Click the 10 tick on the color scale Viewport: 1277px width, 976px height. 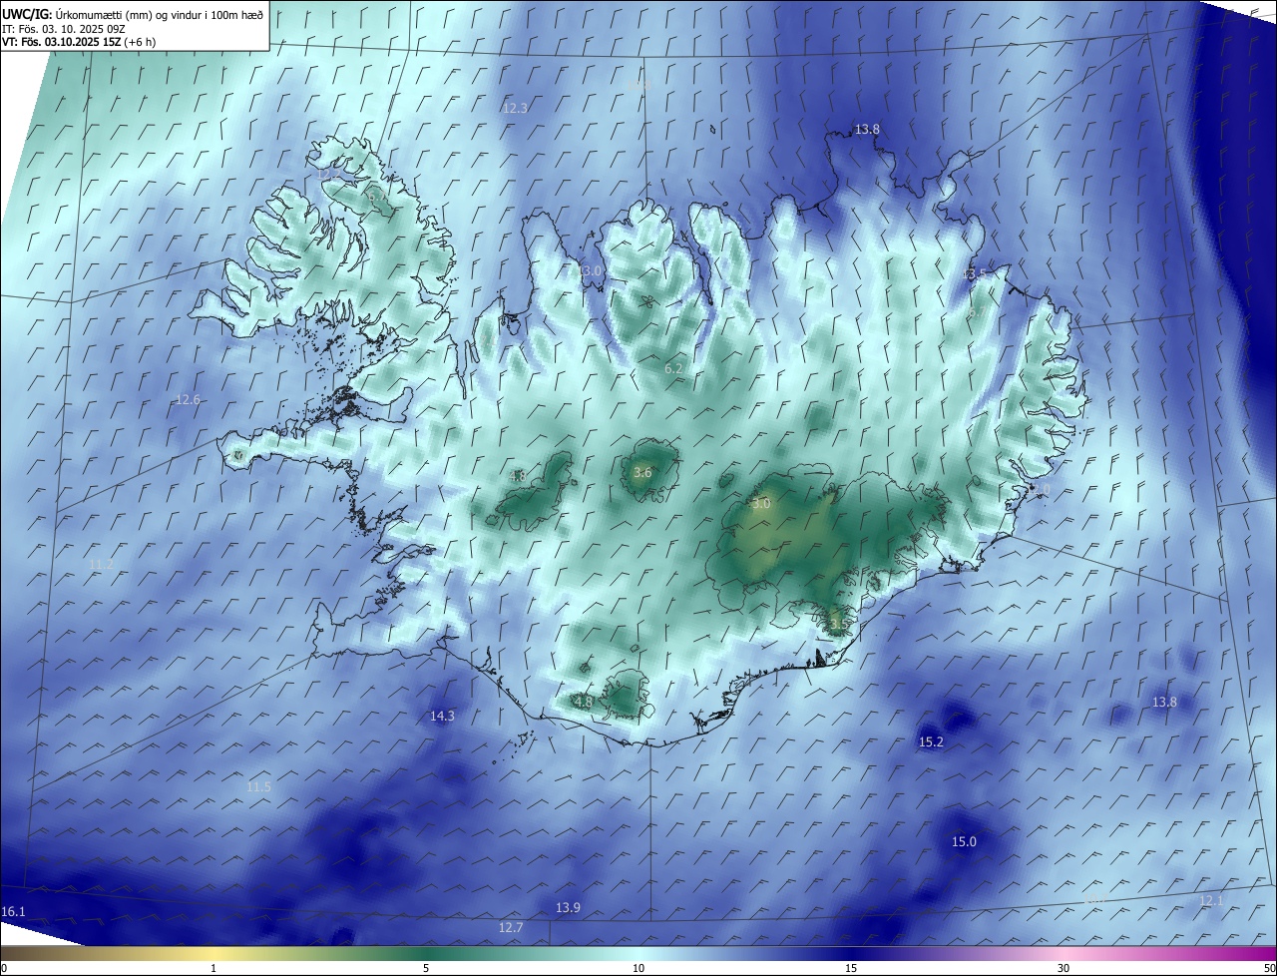pyautogui.click(x=638, y=968)
